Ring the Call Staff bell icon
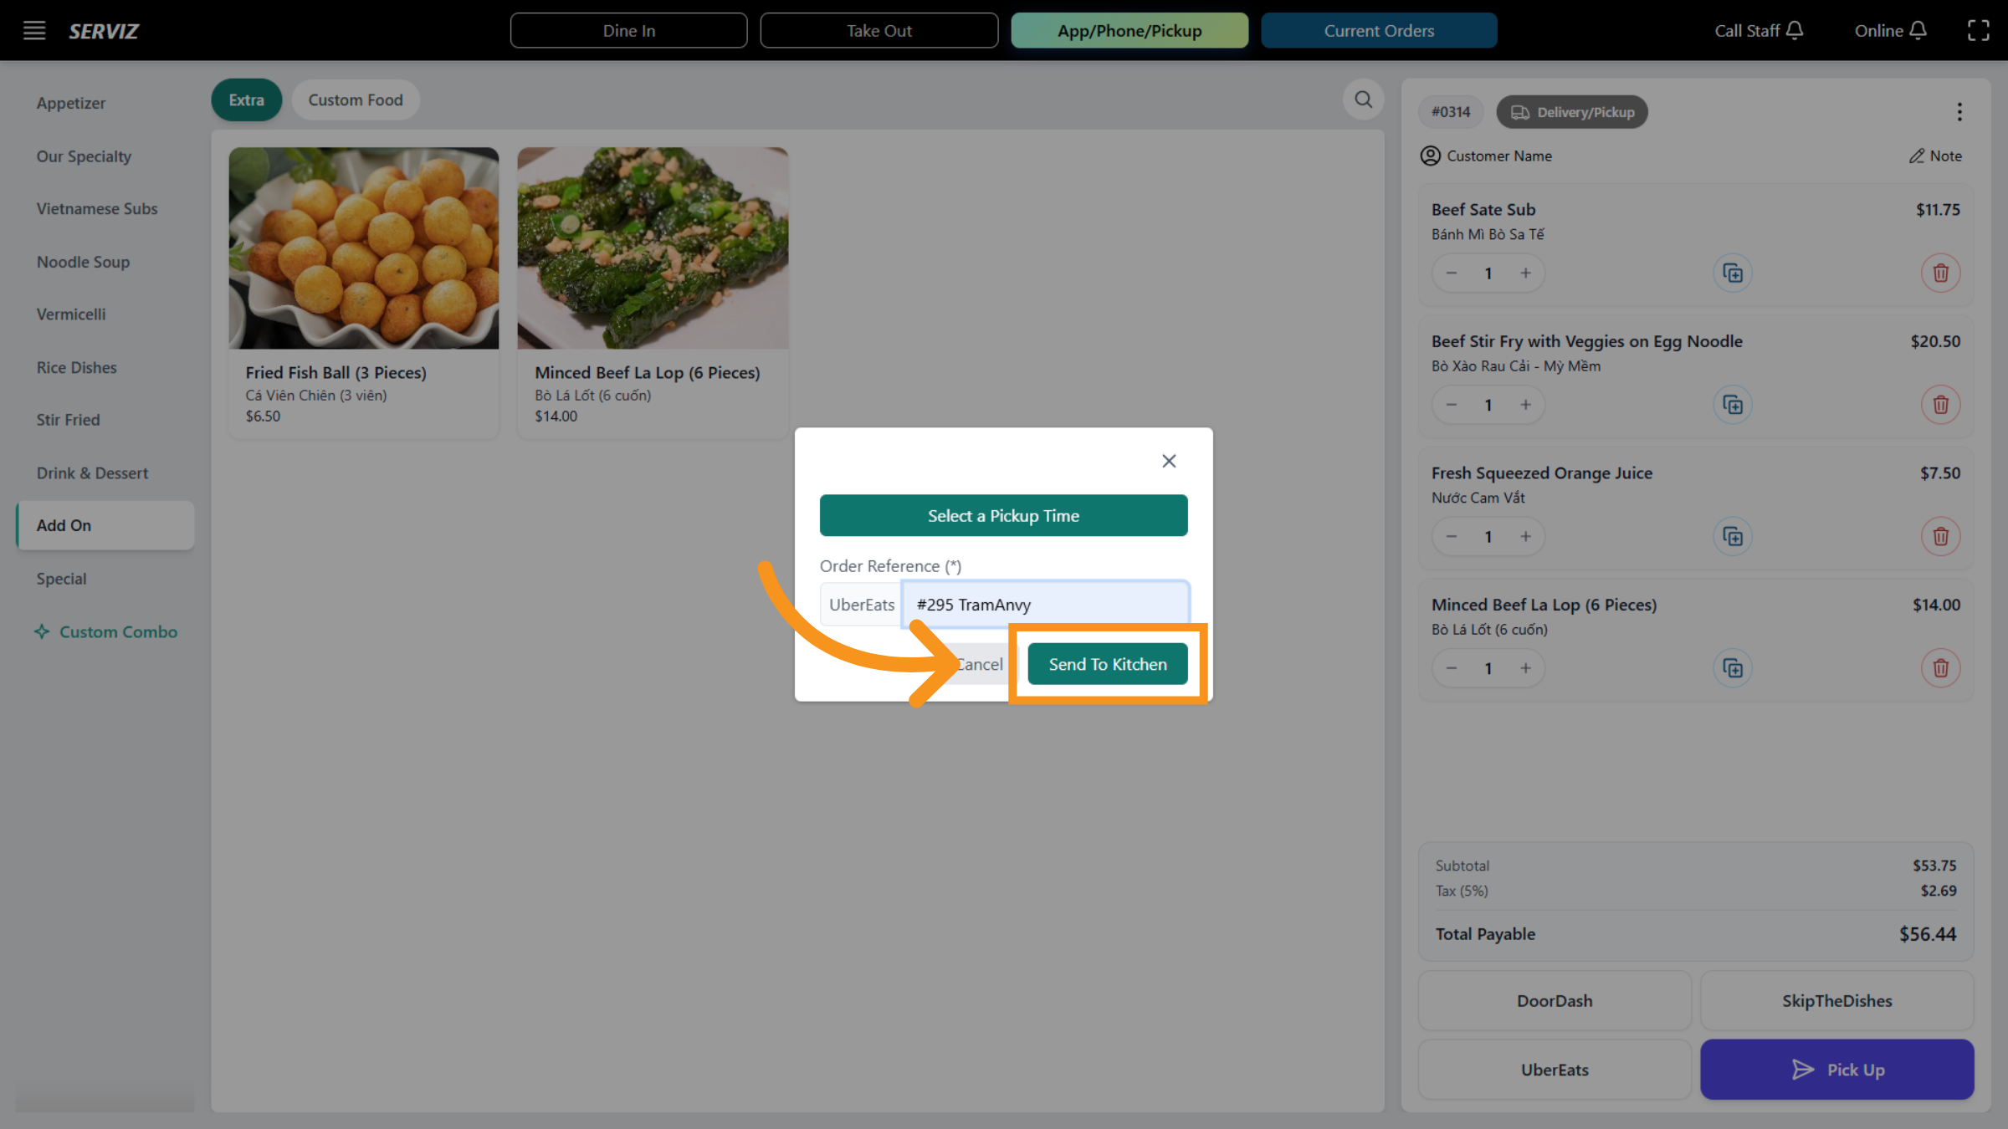The height and width of the screenshot is (1129, 2008). (x=1795, y=30)
